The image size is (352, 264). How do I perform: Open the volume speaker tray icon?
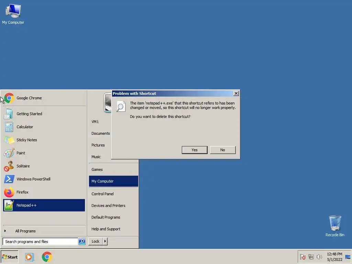pos(319,257)
